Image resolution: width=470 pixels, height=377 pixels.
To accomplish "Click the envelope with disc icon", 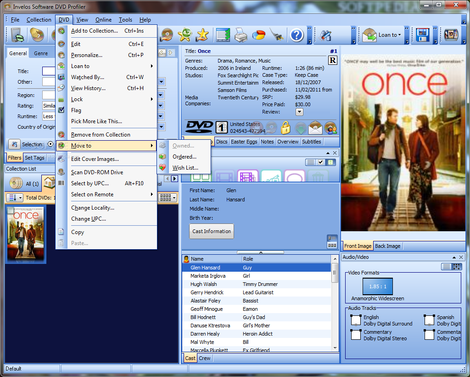I will (x=315, y=128).
